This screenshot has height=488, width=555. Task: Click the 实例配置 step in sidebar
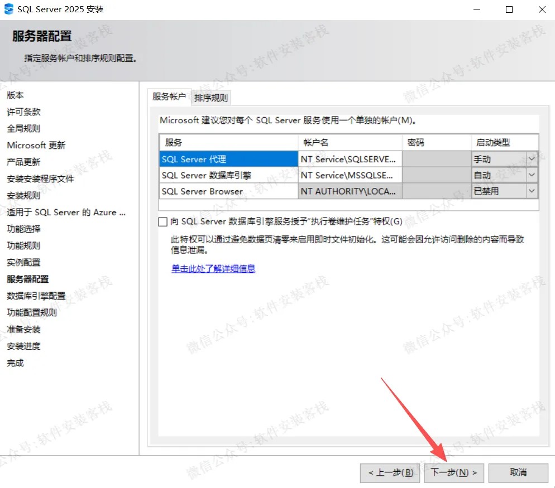point(23,262)
